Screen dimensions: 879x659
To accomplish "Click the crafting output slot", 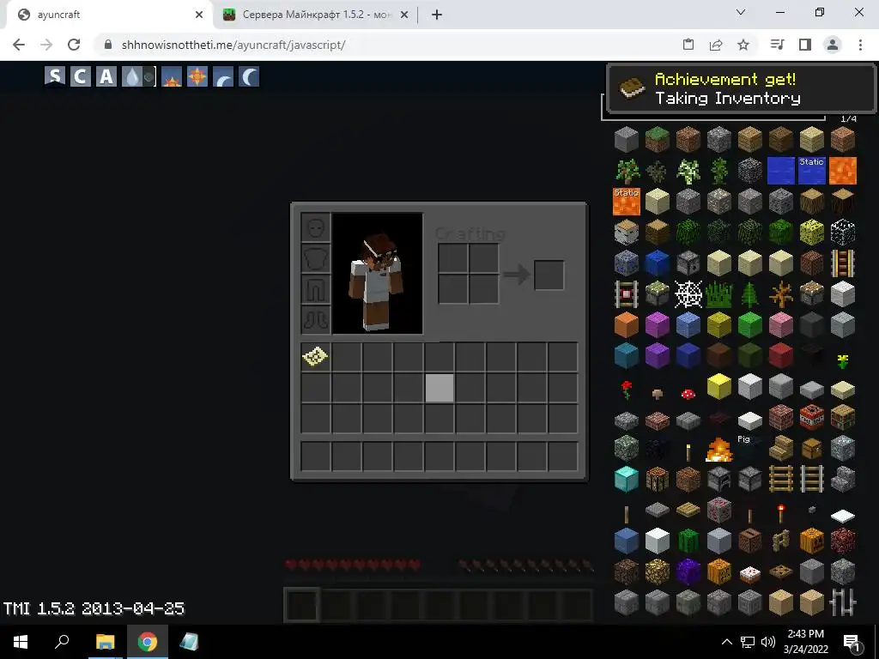I will pyautogui.click(x=549, y=275).
